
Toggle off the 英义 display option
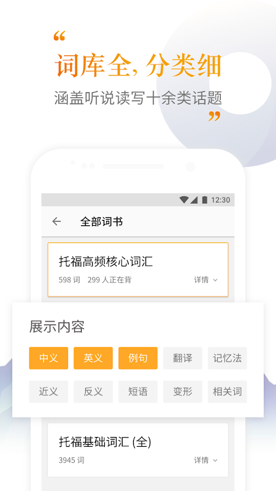tap(93, 358)
